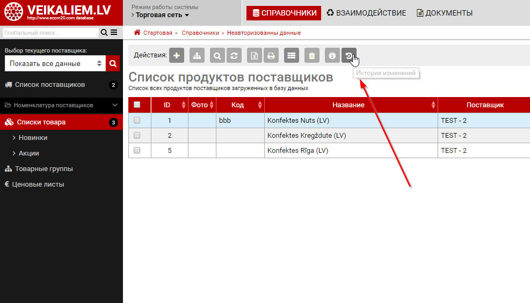This screenshot has height=303, width=530.
Task: Tick the checkbox for Konfektes Rīga row
Action: (137, 151)
